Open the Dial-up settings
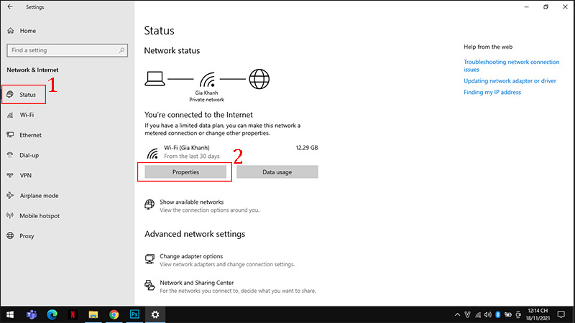Screen dimensions: 575x323 click(x=29, y=155)
